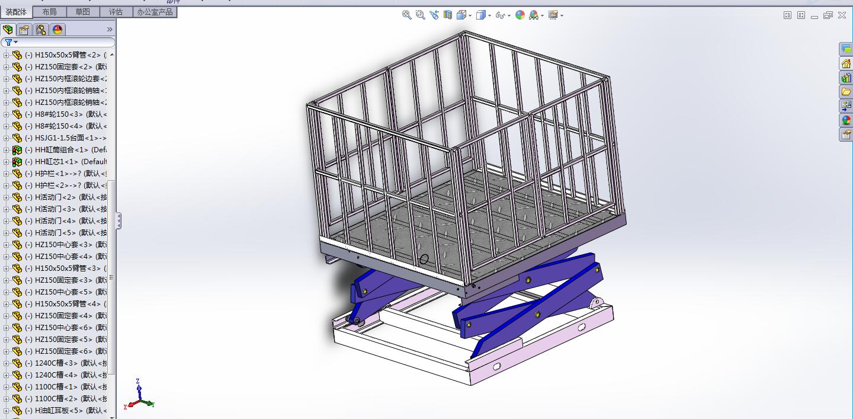Select the 布局 command tab

pos(49,12)
